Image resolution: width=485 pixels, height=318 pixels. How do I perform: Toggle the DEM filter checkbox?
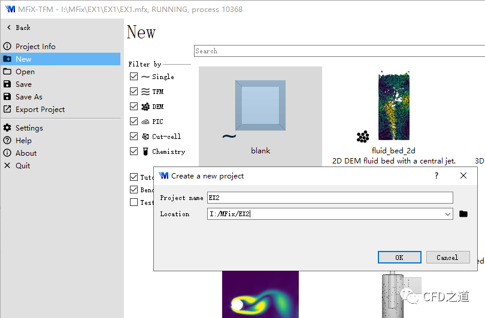134,107
